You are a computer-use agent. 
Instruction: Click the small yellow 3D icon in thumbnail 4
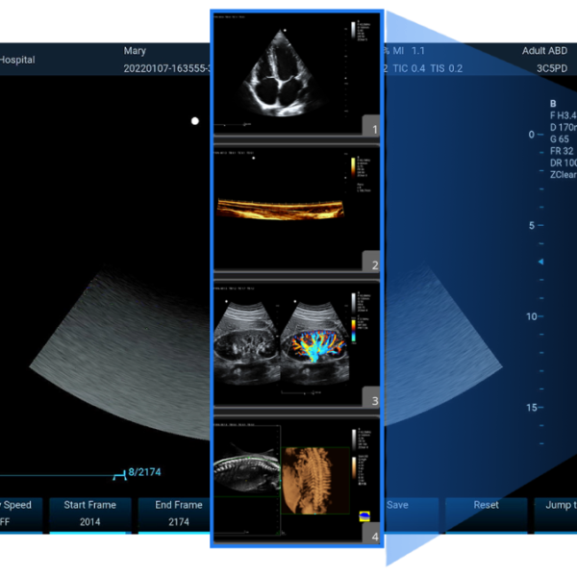click(x=364, y=516)
